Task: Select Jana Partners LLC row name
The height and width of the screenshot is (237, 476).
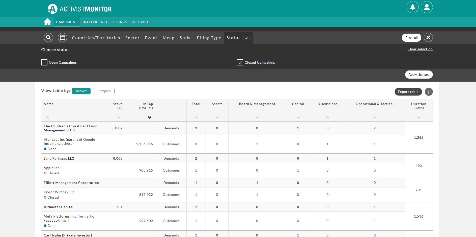Action: (x=59, y=158)
